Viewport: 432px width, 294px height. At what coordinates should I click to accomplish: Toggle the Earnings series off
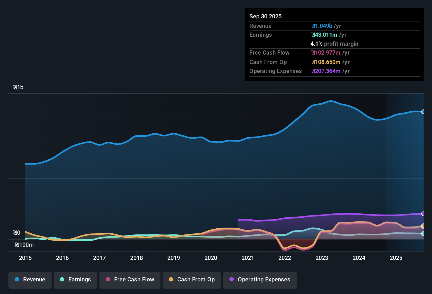point(76,280)
